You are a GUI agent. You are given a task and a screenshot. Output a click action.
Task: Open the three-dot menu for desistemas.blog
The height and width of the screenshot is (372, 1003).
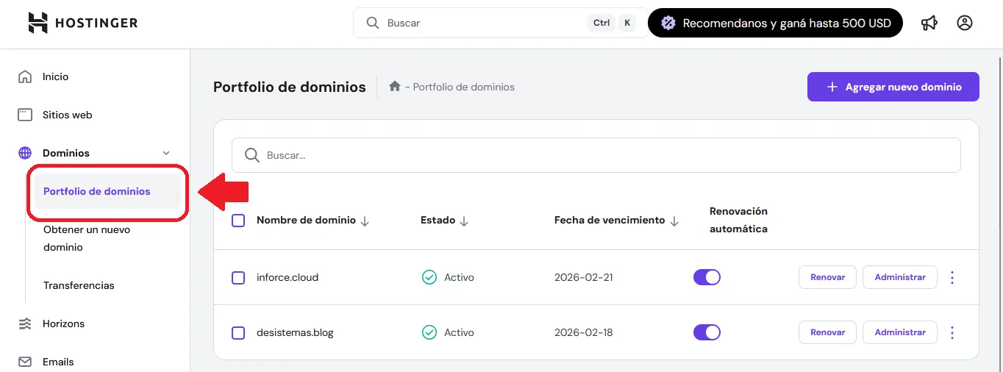pos(952,332)
